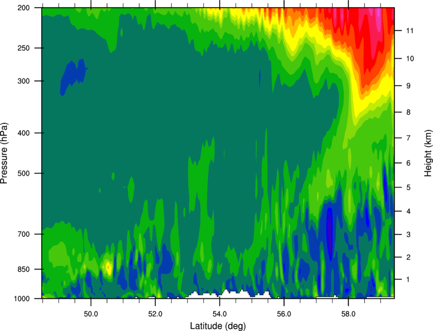Select the 200 pressure tick label
The width and height of the screenshot is (433, 331).
23,8
